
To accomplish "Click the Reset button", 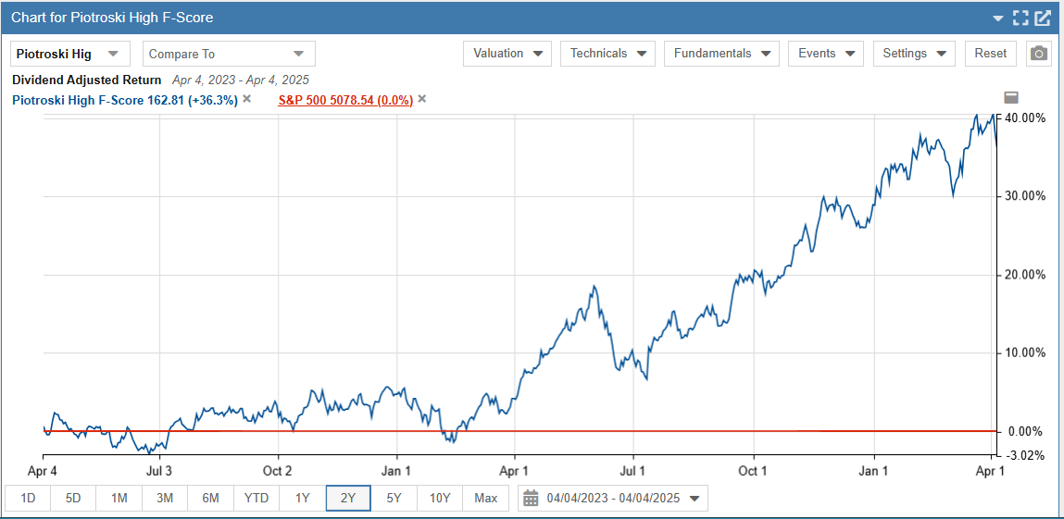I will pos(990,54).
